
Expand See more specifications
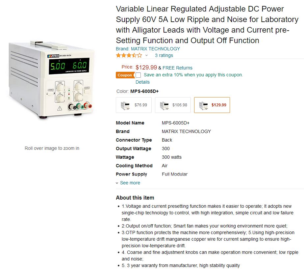click(x=130, y=183)
